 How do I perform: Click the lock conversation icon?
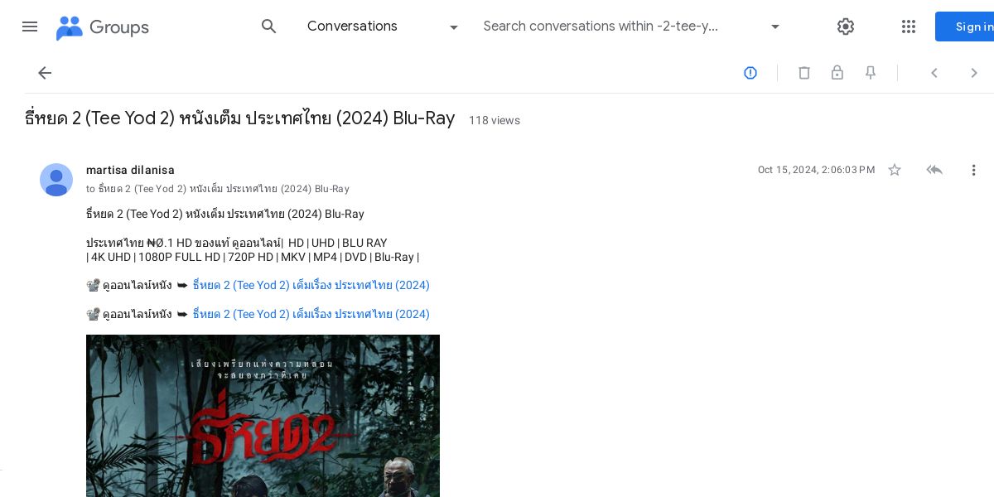(x=837, y=73)
